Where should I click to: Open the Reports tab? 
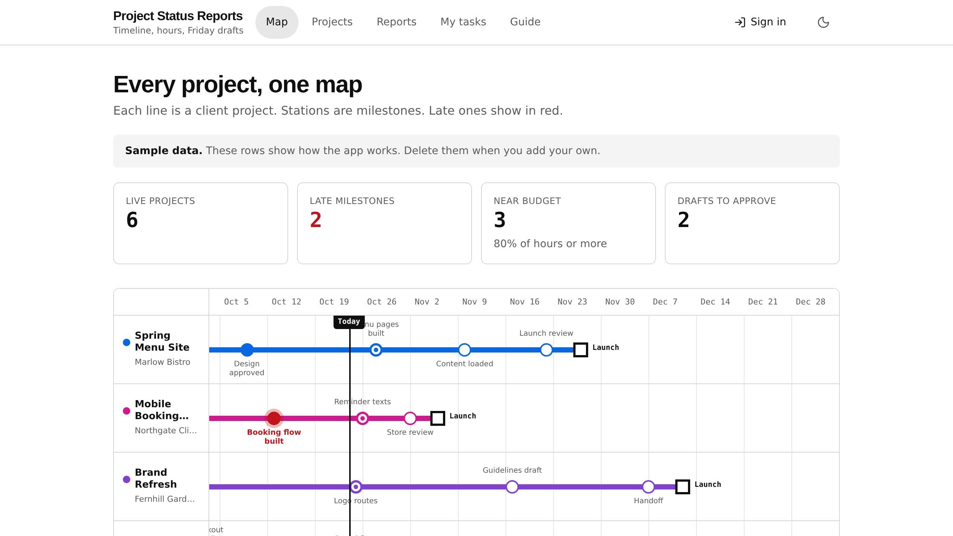[396, 22]
